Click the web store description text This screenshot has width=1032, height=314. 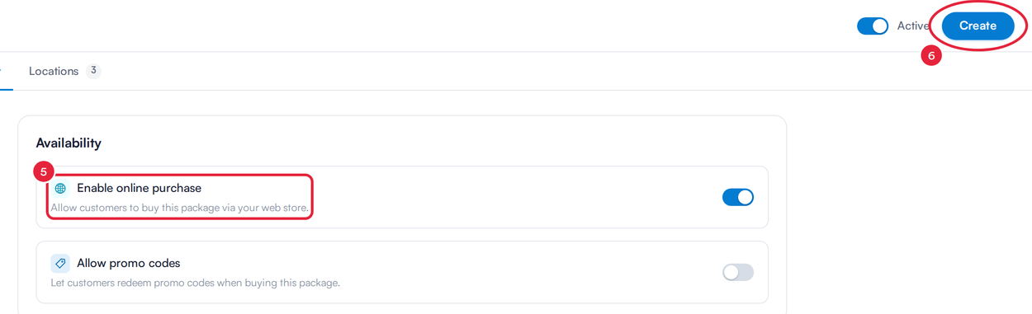pyautogui.click(x=180, y=209)
